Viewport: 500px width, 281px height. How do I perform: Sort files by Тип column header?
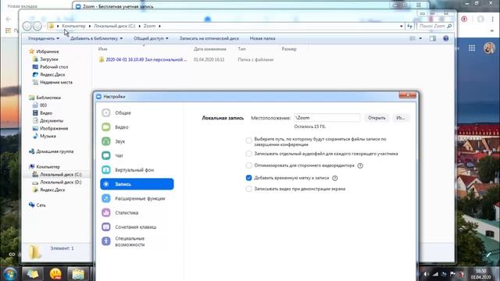[241, 49]
